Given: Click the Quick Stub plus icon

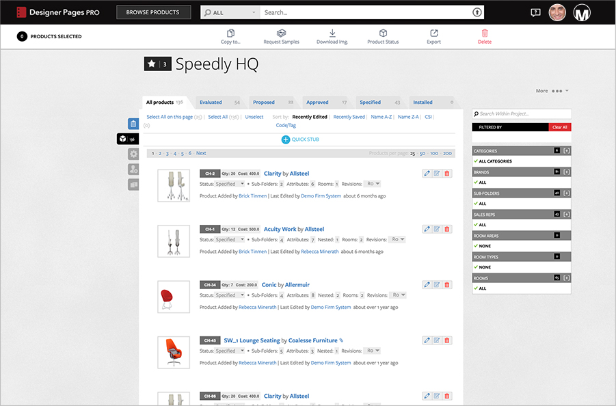Looking at the screenshot, I should [286, 139].
